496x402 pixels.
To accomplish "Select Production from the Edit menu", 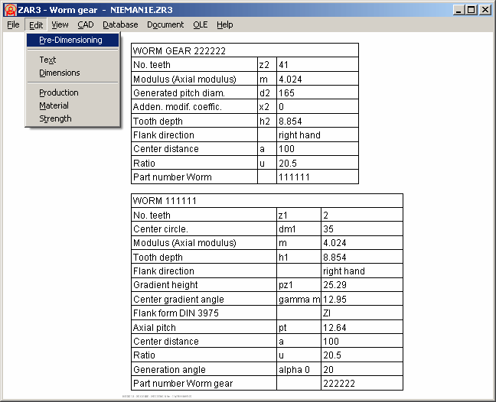I will point(59,92).
